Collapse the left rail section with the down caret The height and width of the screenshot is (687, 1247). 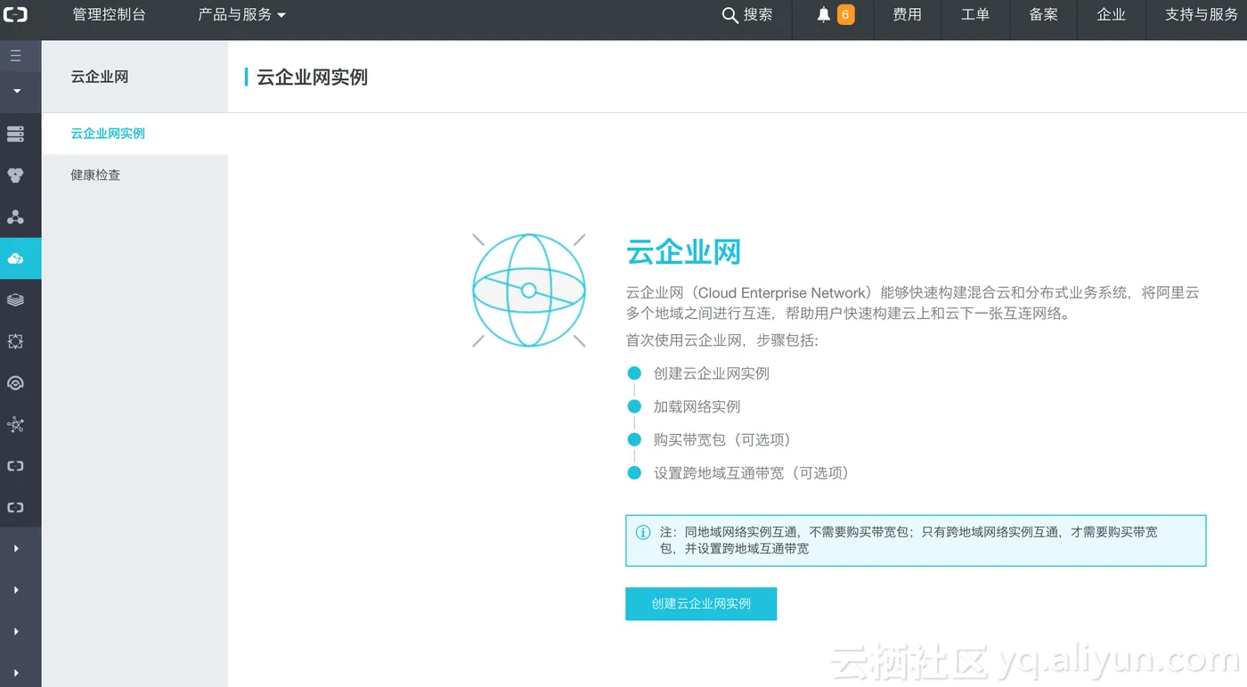tap(16, 91)
